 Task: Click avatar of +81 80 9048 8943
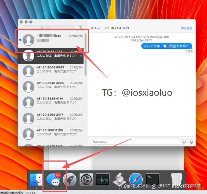coord(28,71)
